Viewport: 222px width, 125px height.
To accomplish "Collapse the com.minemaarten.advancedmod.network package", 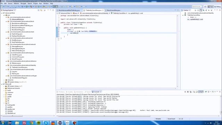I will point(6,44).
